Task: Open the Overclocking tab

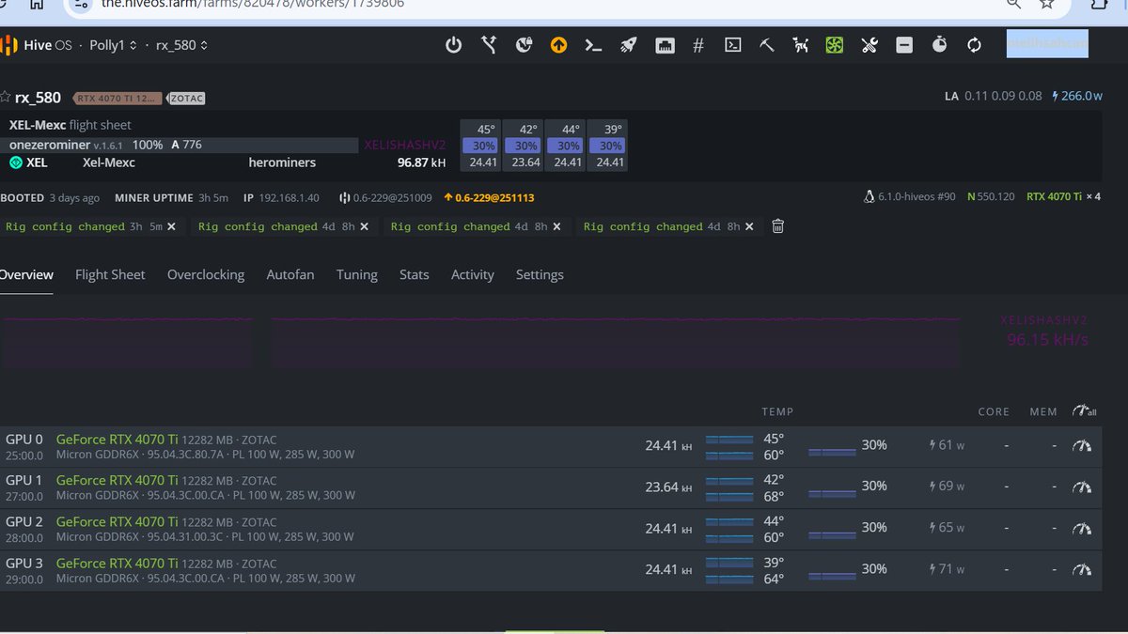Action: click(206, 274)
